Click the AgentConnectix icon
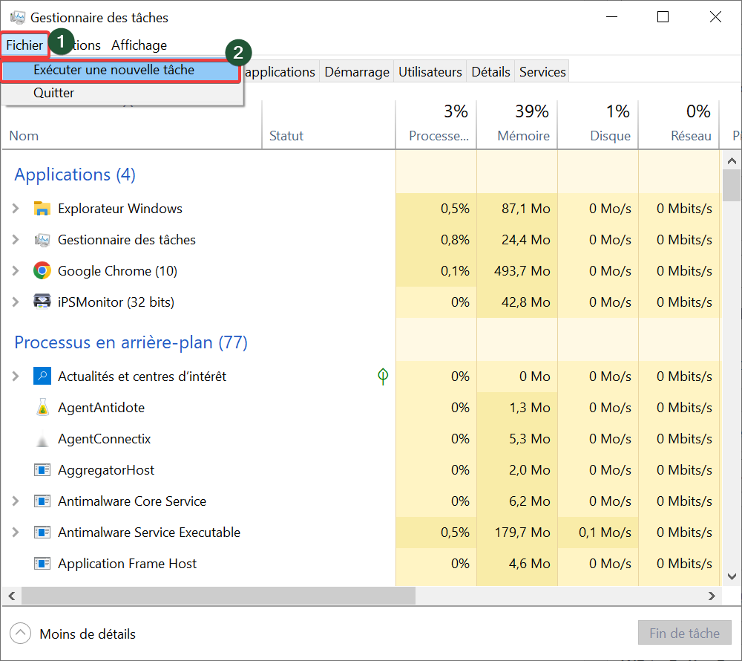 click(42, 440)
